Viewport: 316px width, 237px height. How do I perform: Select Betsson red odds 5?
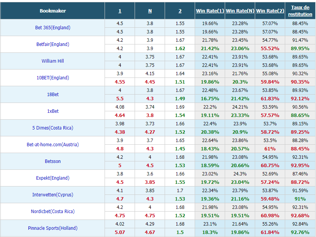(120, 166)
